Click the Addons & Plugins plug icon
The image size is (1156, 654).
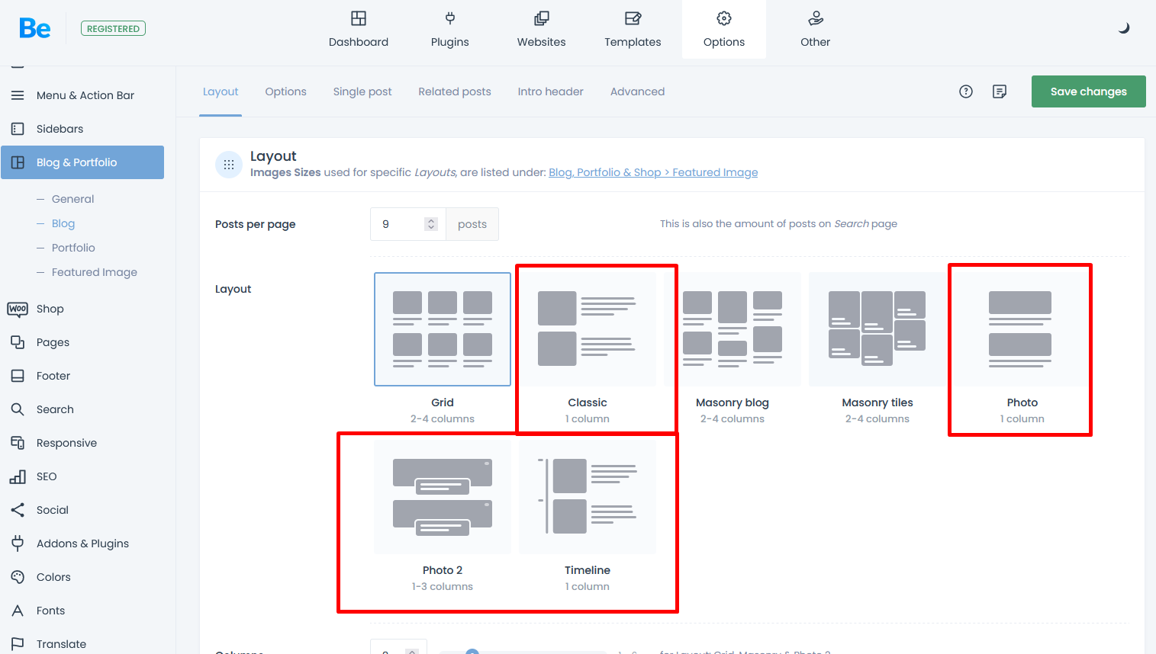click(18, 543)
